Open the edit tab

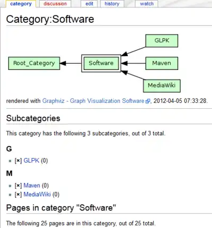pos(89,4)
